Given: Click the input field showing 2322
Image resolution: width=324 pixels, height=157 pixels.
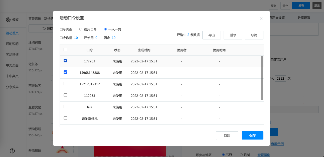Looking at the screenshot, I should tap(280, 78).
